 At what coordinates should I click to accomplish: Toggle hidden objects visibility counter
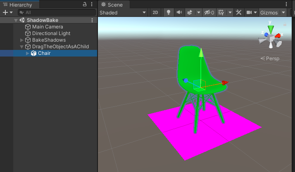tap(209, 13)
